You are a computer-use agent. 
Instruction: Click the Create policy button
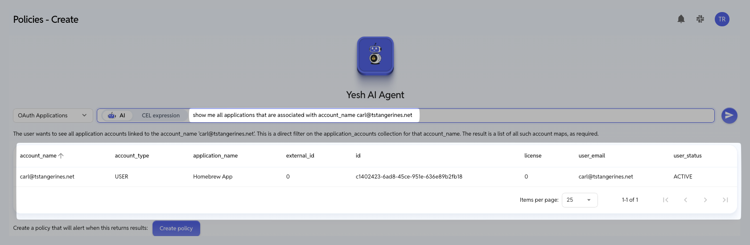(x=176, y=228)
